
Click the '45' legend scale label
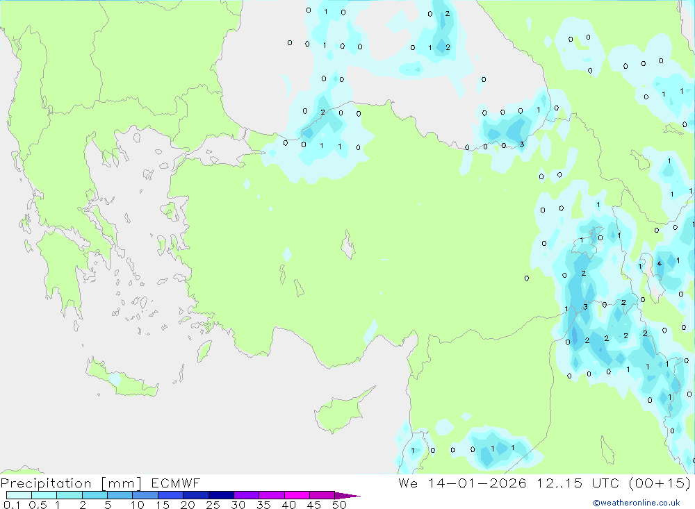(x=314, y=505)
